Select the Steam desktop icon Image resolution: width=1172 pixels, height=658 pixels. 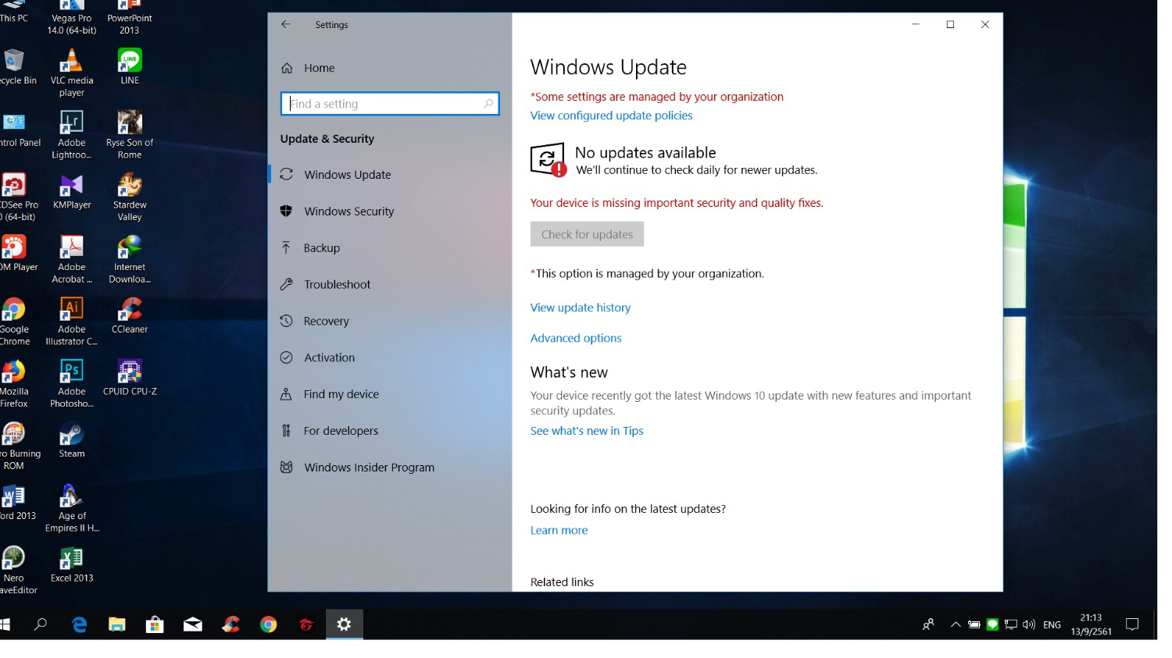[72, 440]
